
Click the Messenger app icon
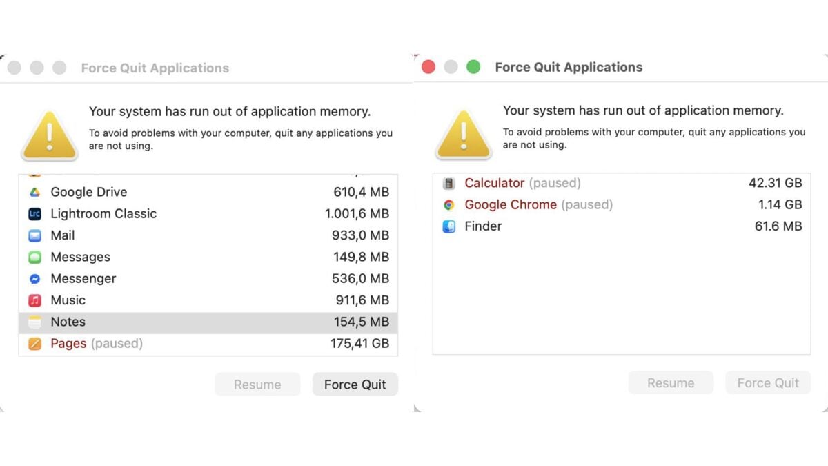(x=34, y=279)
